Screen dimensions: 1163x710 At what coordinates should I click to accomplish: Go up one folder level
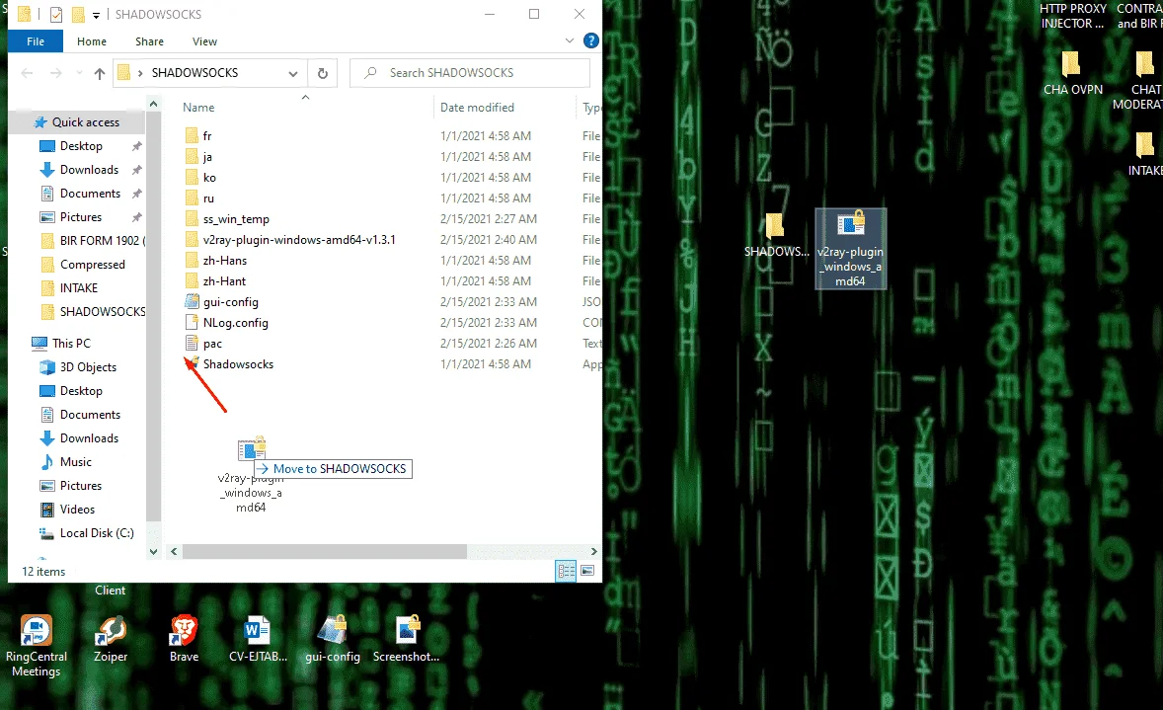click(100, 73)
